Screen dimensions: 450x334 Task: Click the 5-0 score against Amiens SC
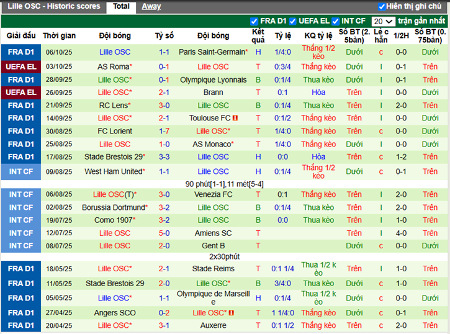click(x=164, y=233)
